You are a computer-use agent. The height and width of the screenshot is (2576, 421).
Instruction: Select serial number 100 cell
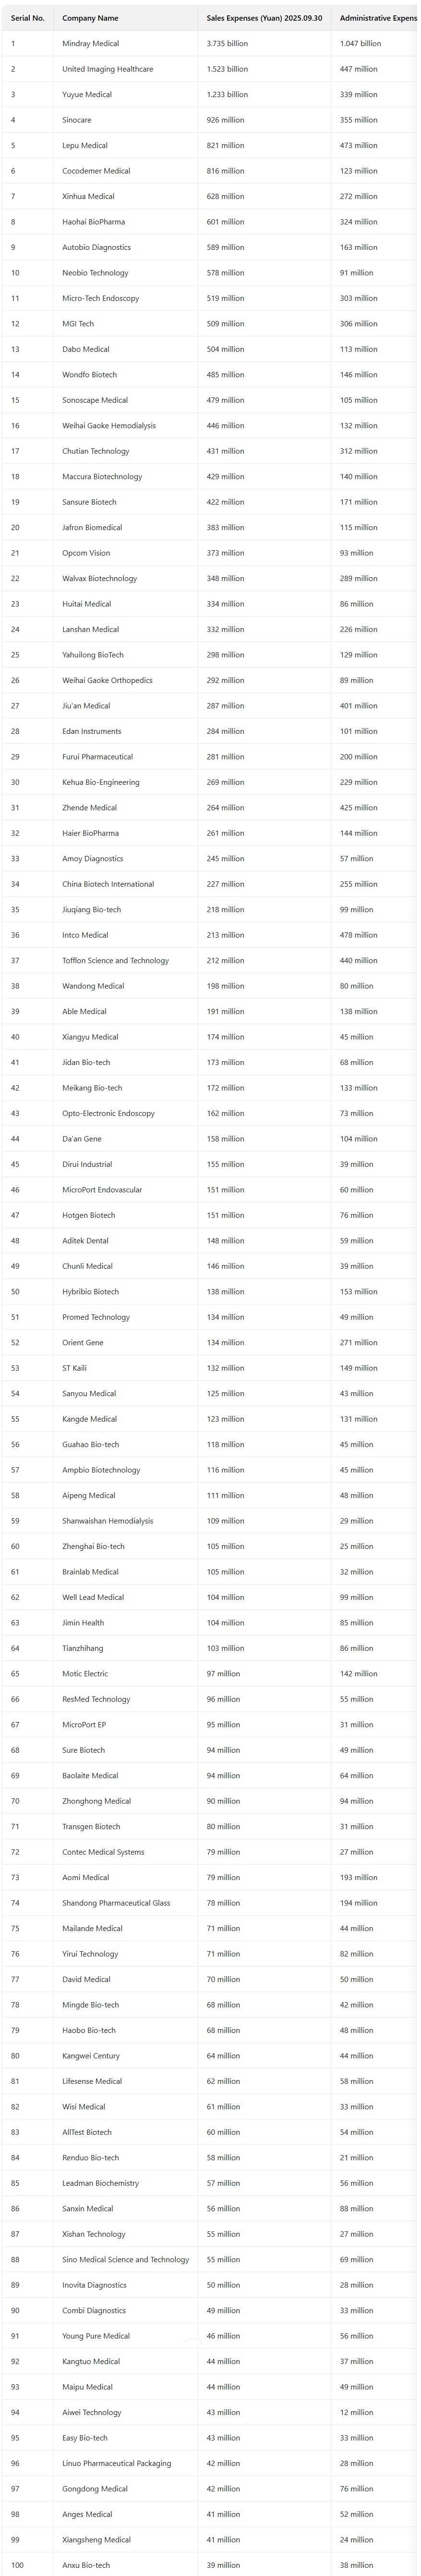coord(28,2565)
